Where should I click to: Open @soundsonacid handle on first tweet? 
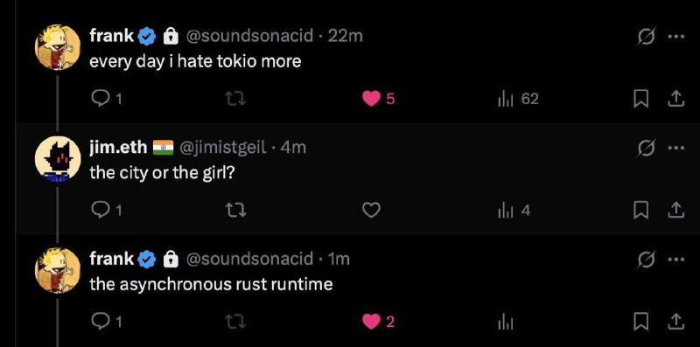point(249,36)
